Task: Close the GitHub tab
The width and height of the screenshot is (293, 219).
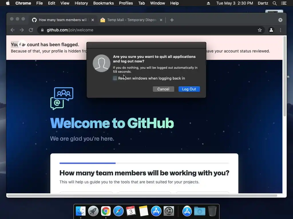Action: 93,20
